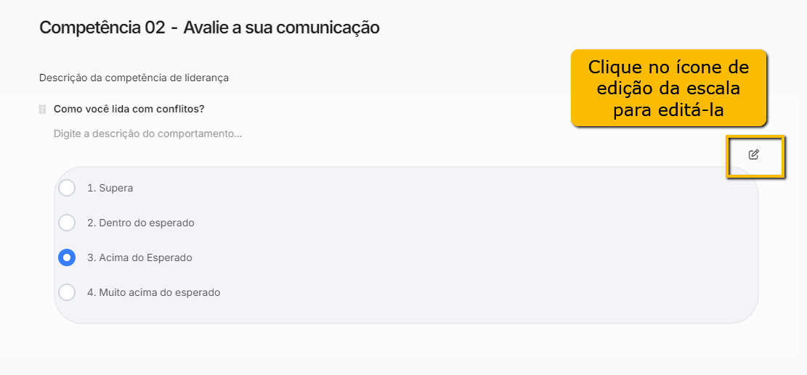Pick the "4. Muito acima do esperado" radio

(x=67, y=292)
